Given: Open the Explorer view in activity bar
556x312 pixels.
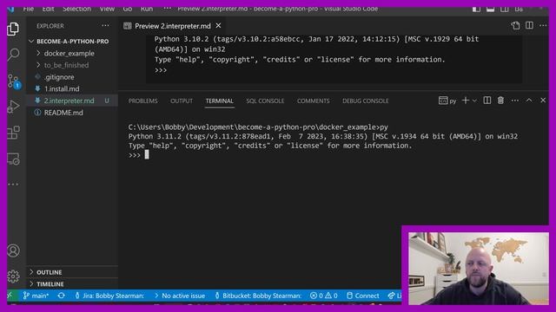Looking at the screenshot, I should tap(13, 29).
